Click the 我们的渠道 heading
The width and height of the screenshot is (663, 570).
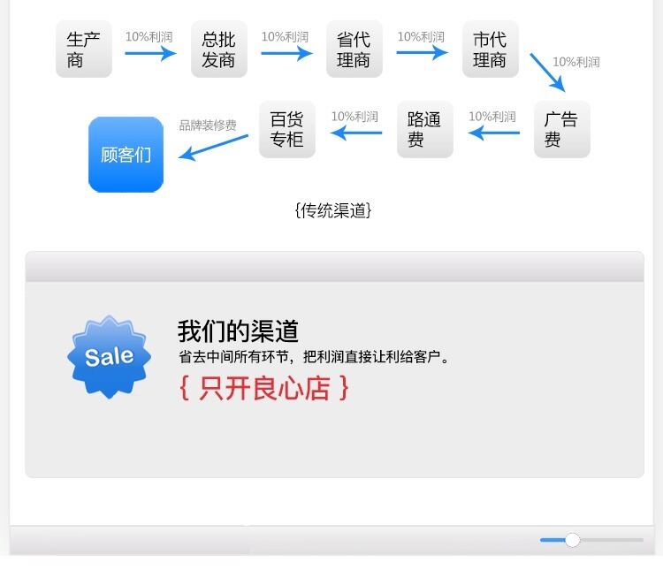point(238,331)
